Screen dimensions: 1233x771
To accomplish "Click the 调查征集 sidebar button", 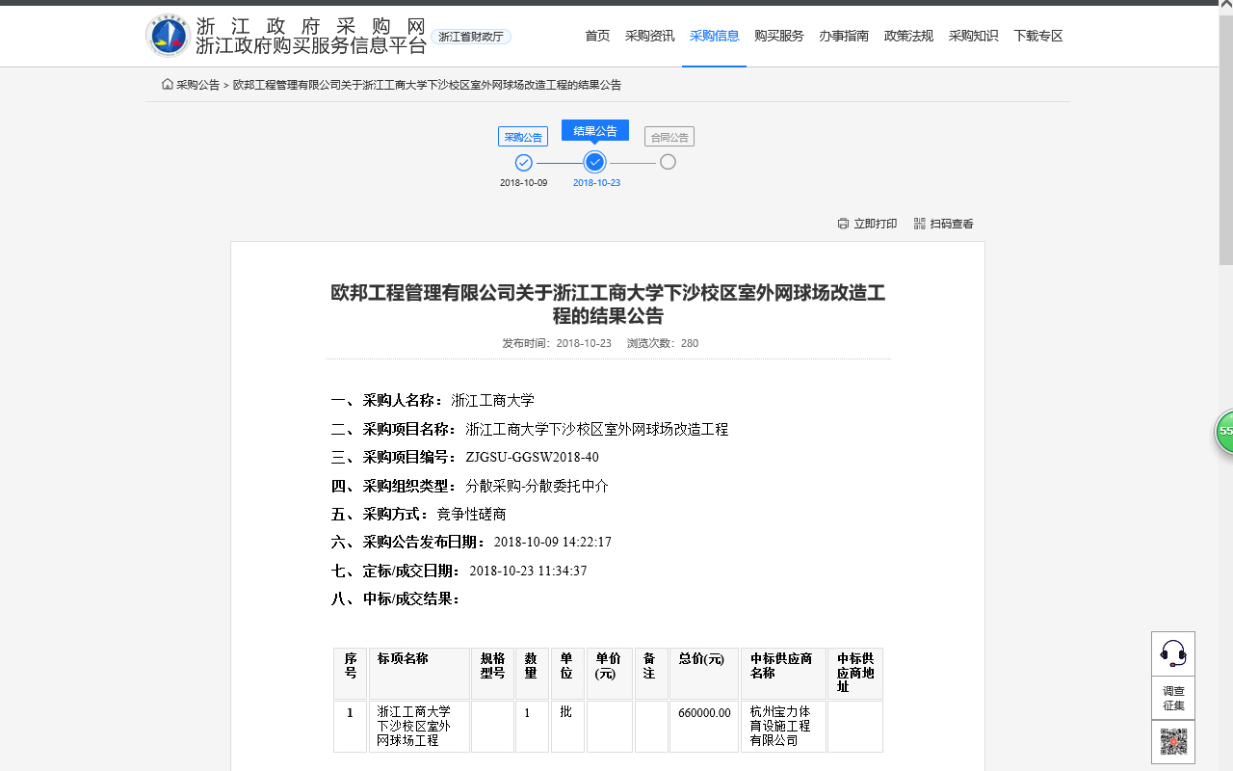I will [1173, 697].
